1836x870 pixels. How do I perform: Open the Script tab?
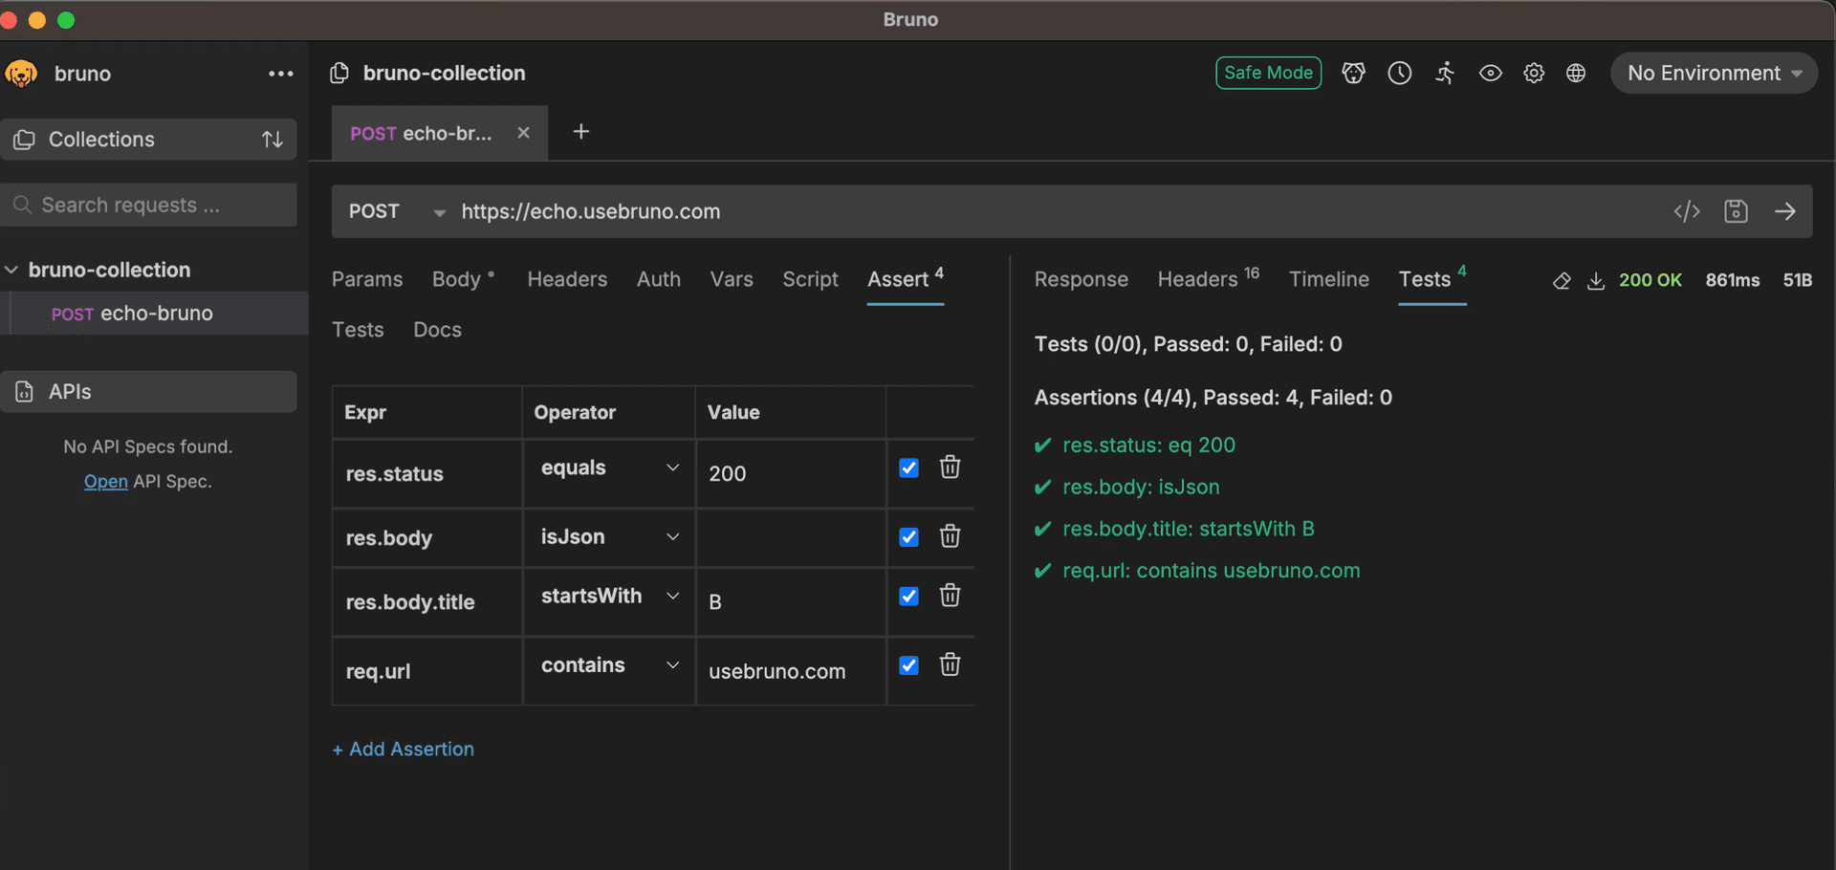[810, 279]
